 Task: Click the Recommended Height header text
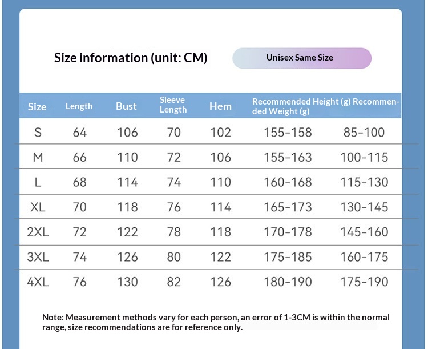[301, 102]
